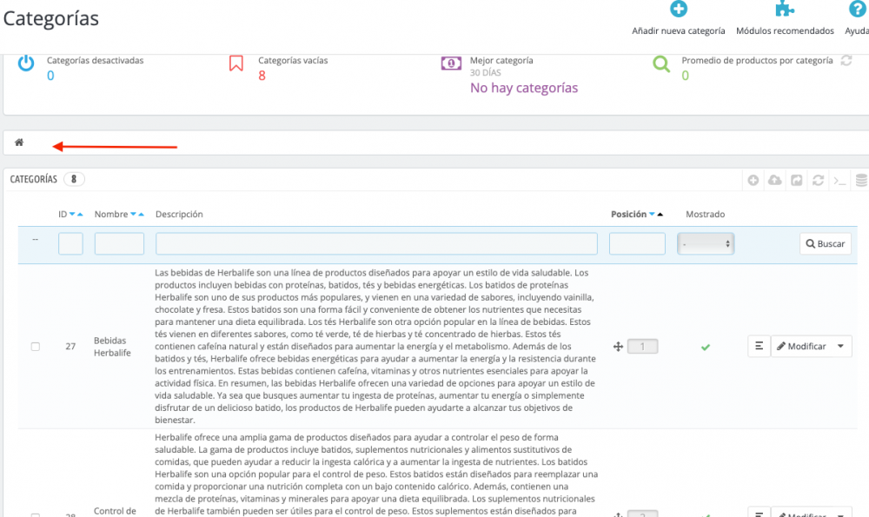Open the grid settings database icon
This screenshot has height=517, width=869.
point(861,180)
